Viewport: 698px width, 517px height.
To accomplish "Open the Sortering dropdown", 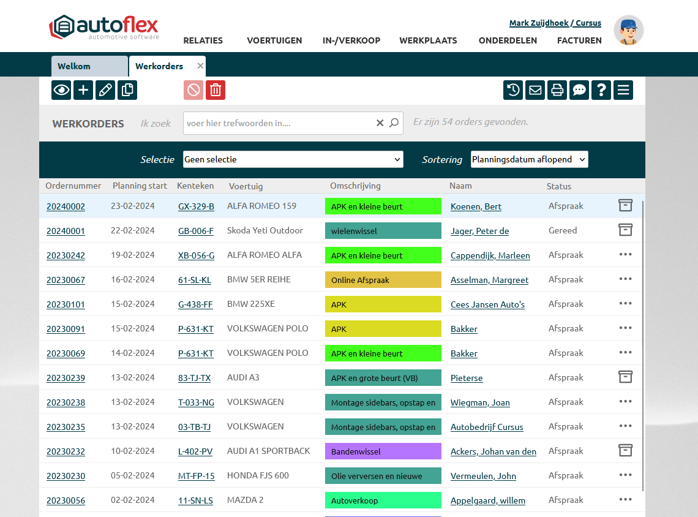I will [529, 159].
